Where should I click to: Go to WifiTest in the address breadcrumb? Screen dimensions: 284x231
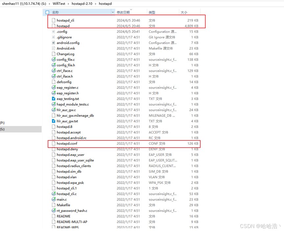pos(59,4)
